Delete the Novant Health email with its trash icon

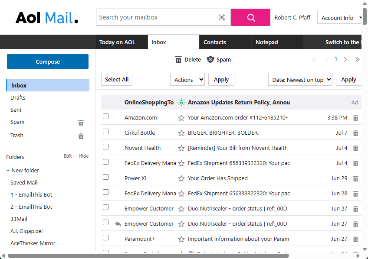[355, 148]
